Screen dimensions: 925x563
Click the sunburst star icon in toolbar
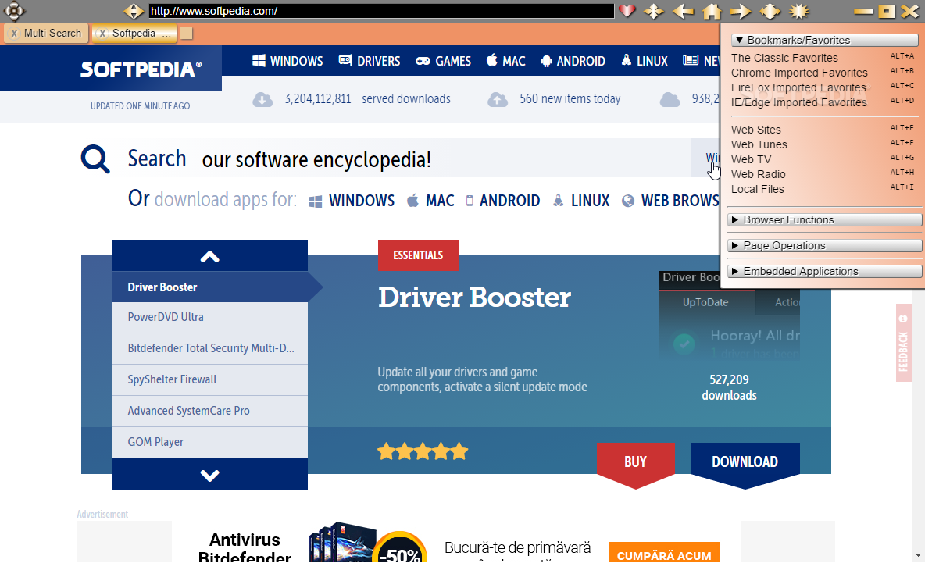click(799, 11)
